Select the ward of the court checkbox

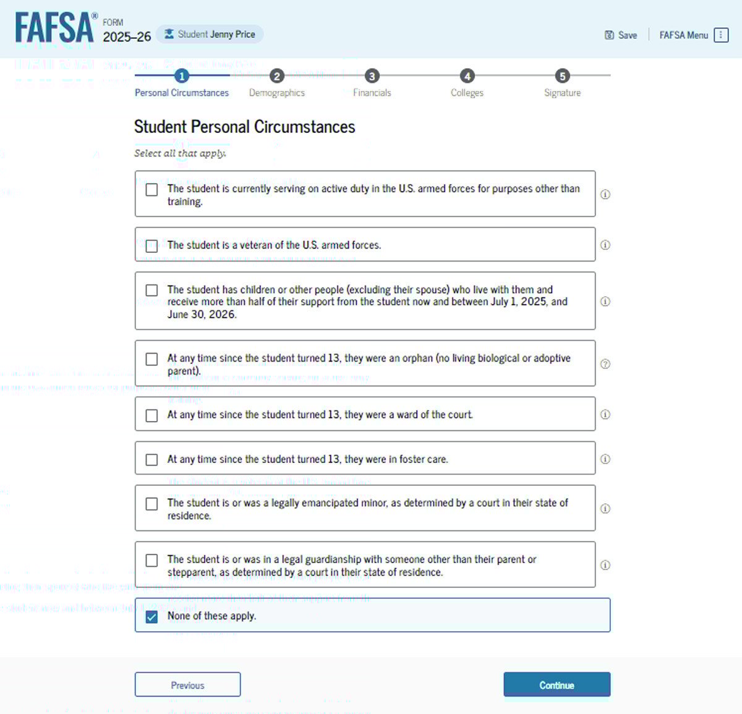click(x=151, y=415)
